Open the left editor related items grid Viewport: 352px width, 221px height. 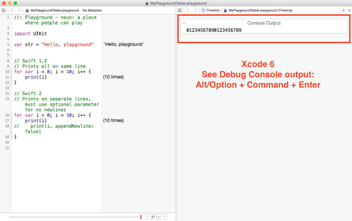coord(3,10)
